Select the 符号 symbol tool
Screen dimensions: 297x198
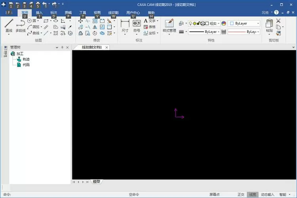[x=137, y=25]
